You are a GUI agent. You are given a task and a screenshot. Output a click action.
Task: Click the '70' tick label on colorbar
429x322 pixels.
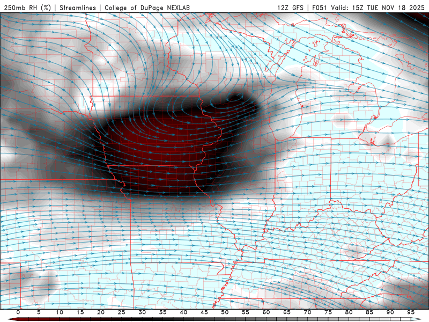coord(307,312)
